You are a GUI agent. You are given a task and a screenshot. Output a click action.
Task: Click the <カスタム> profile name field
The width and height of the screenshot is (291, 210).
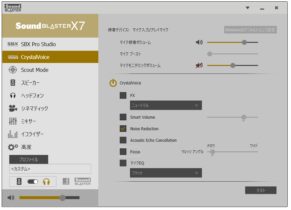pos(50,169)
